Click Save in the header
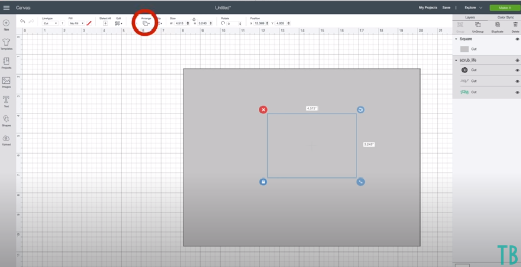 [x=446, y=8]
